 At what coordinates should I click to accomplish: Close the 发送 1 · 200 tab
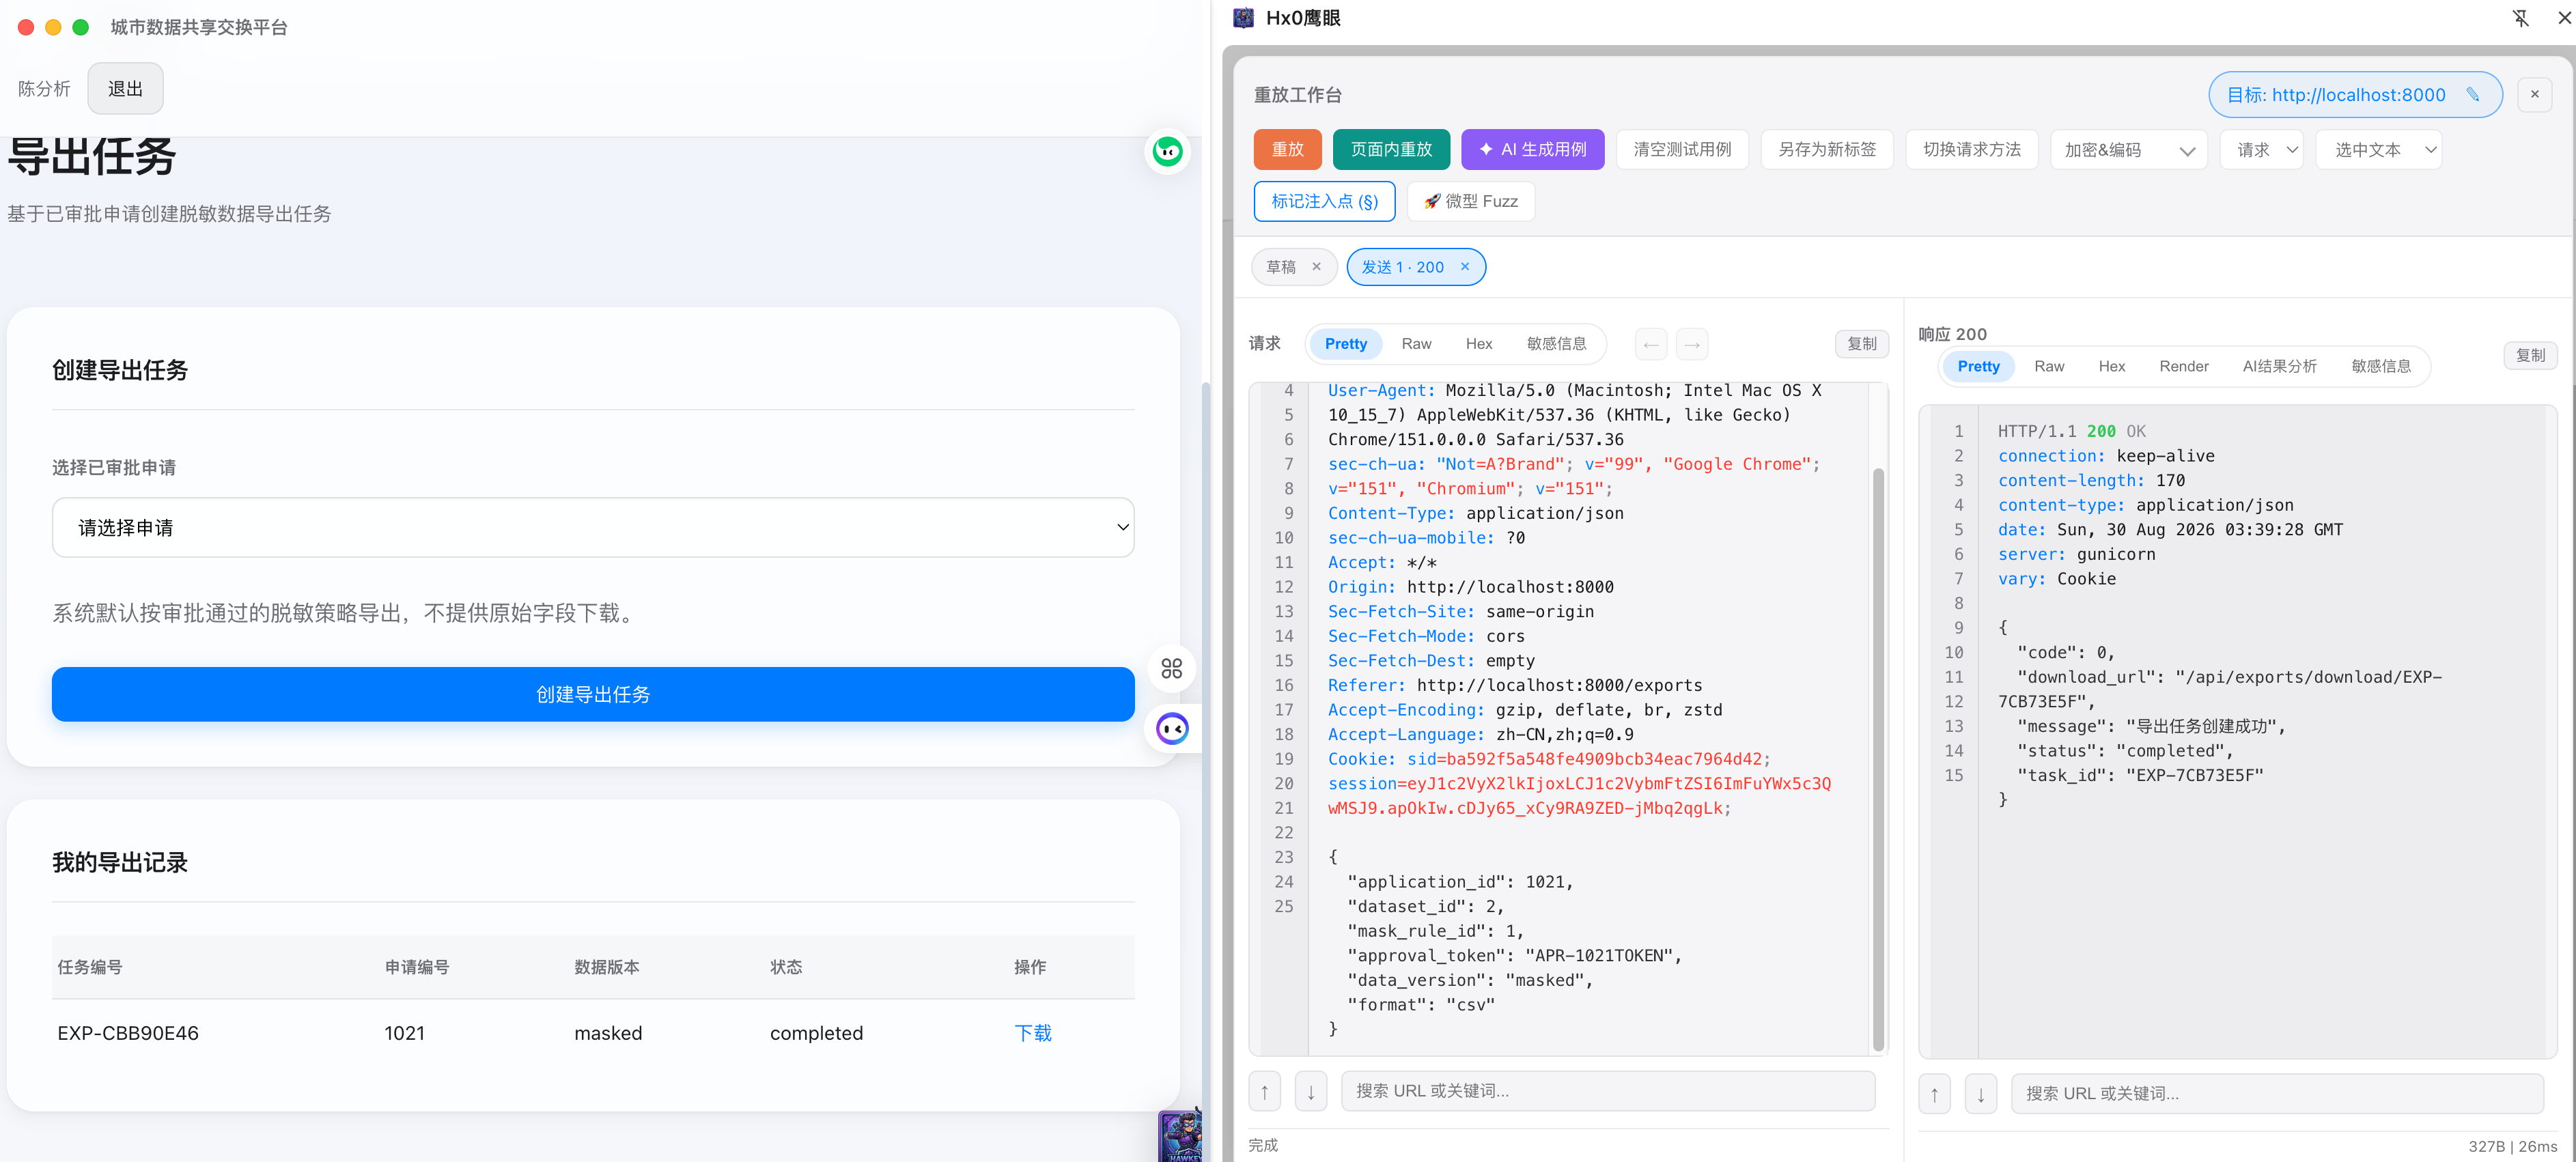point(1465,267)
